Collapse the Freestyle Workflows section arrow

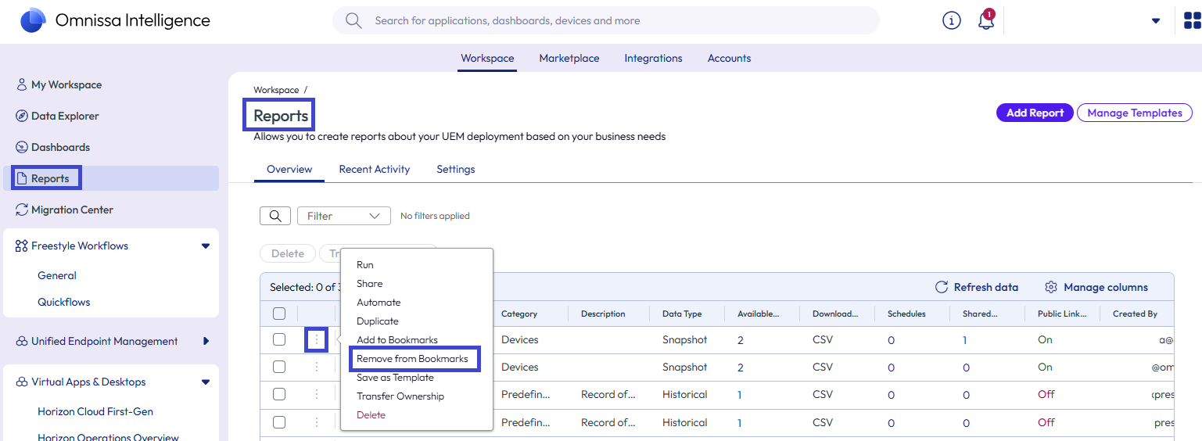[x=206, y=246]
